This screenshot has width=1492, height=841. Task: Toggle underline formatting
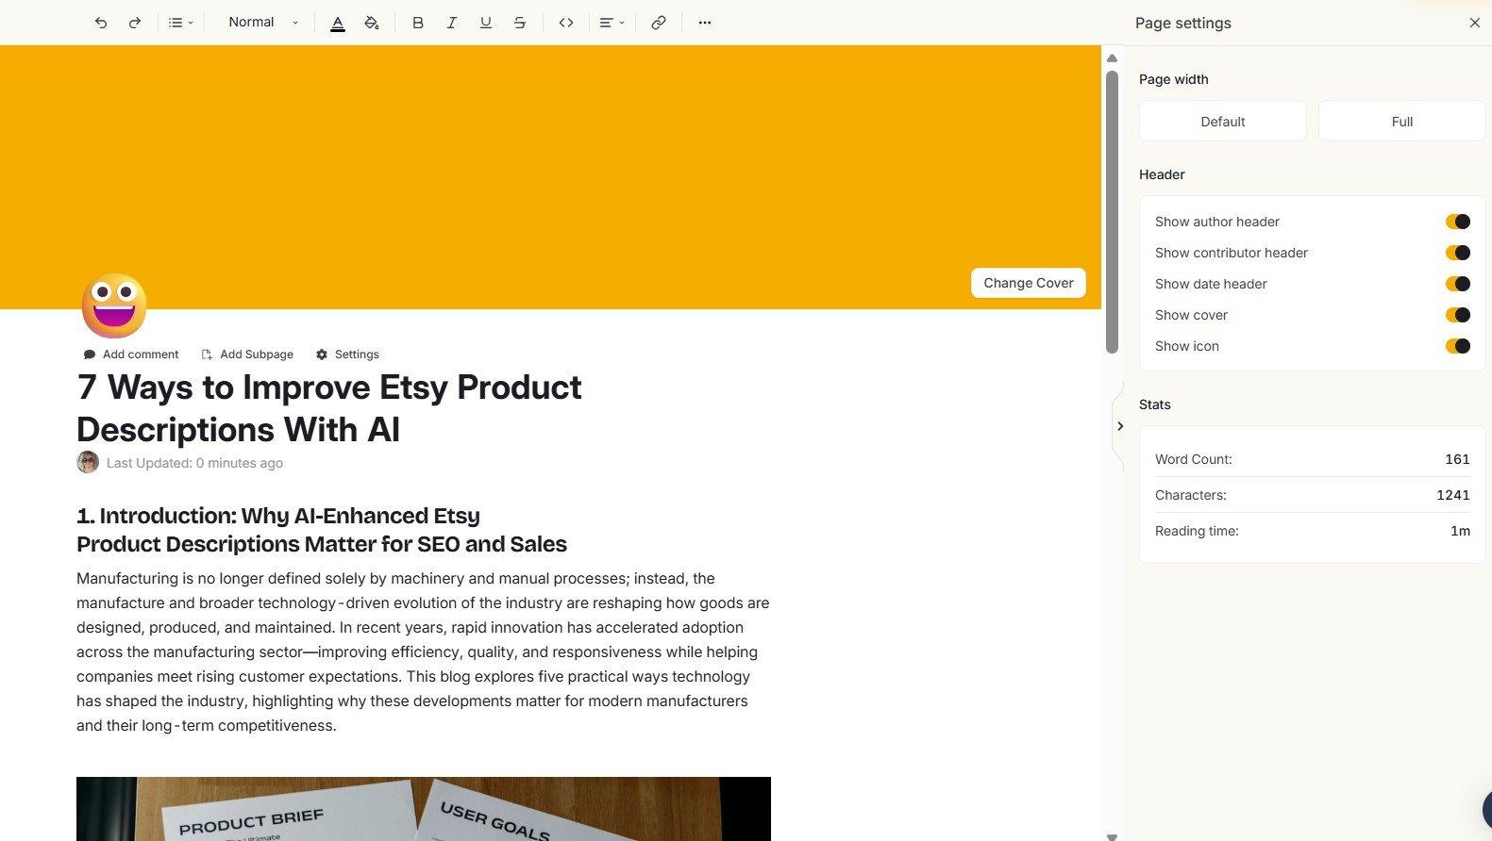486,23
